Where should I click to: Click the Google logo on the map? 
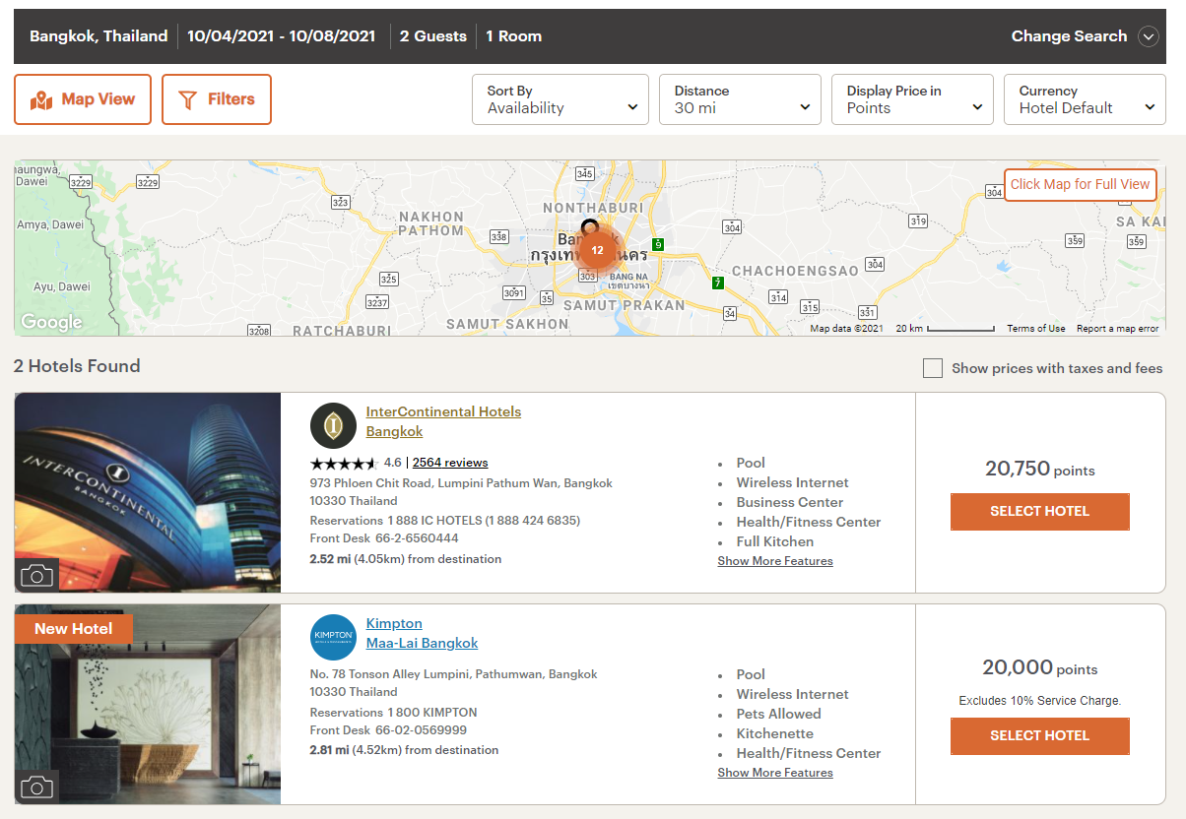click(51, 322)
